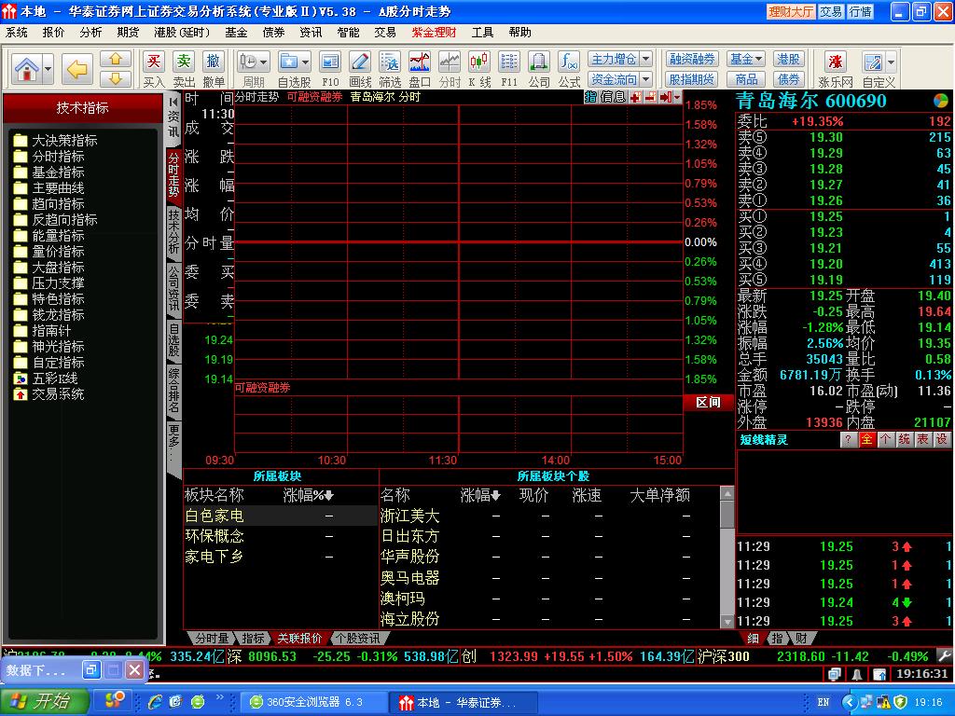Open the 紫金理财 menu
955x716 pixels.
coord(434,33)
